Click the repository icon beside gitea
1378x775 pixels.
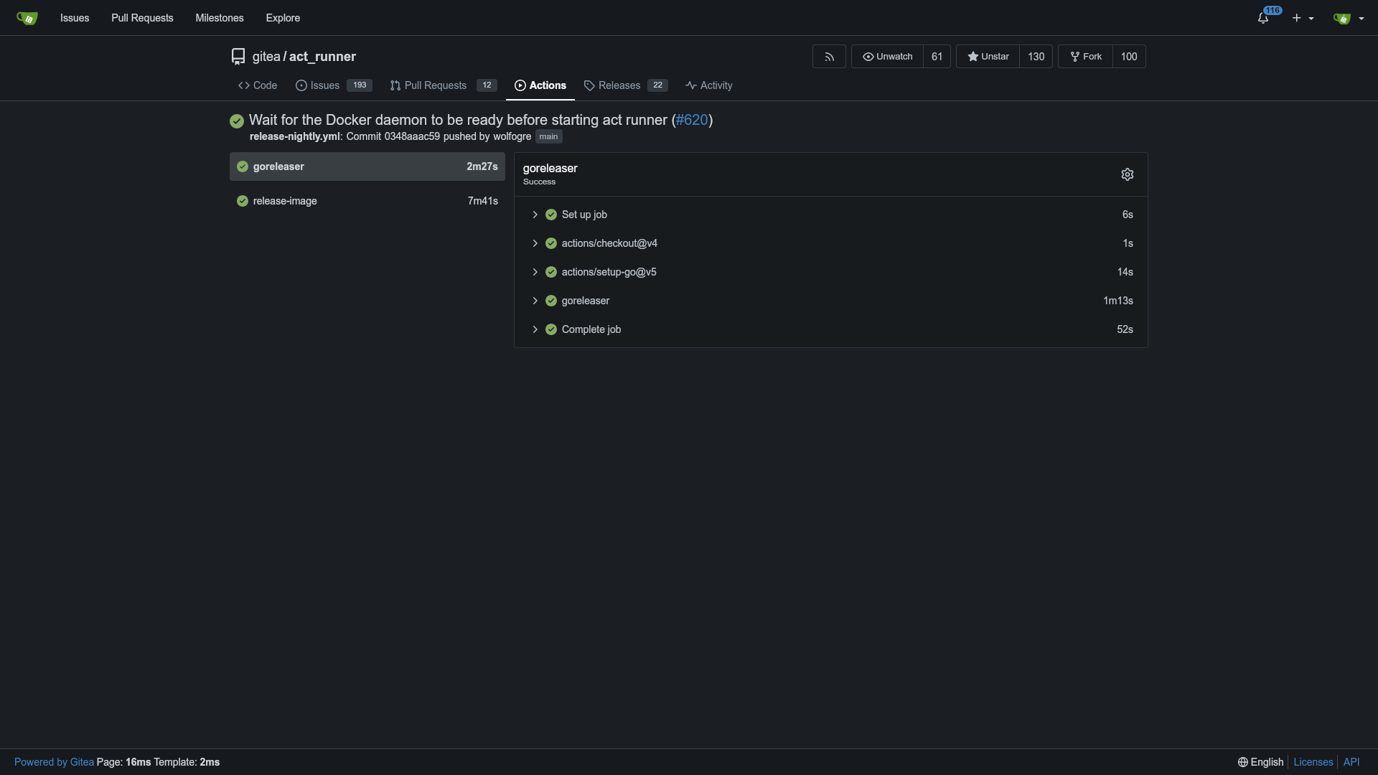pos(238,57)
